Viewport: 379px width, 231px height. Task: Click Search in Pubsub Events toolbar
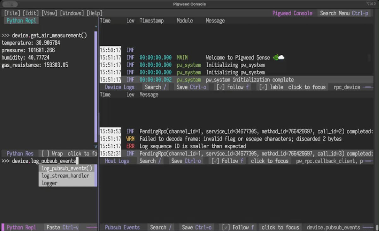point(161,227)
